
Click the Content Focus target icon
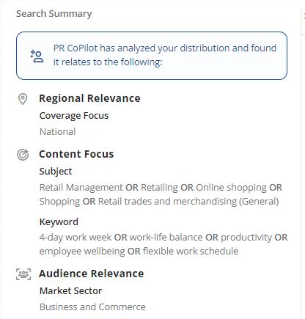[23, 155]
